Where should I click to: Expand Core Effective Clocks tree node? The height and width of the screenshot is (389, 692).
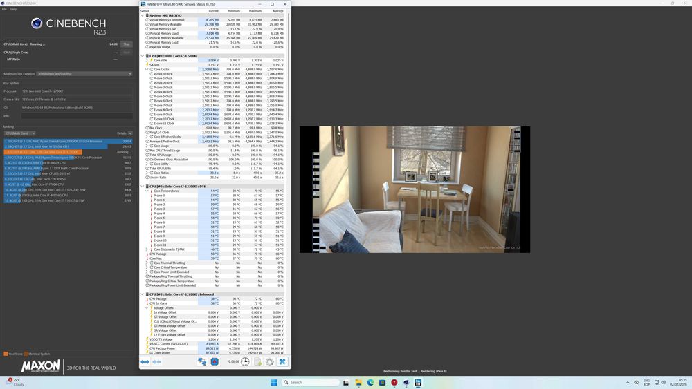[147, 137]
